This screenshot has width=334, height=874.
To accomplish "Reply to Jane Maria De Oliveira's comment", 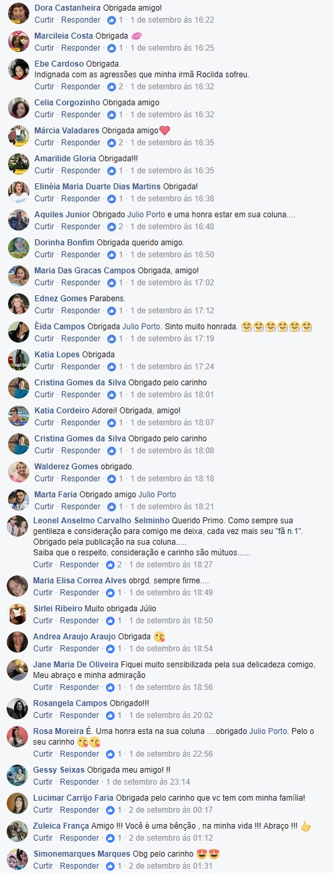I will pos(80,687).
